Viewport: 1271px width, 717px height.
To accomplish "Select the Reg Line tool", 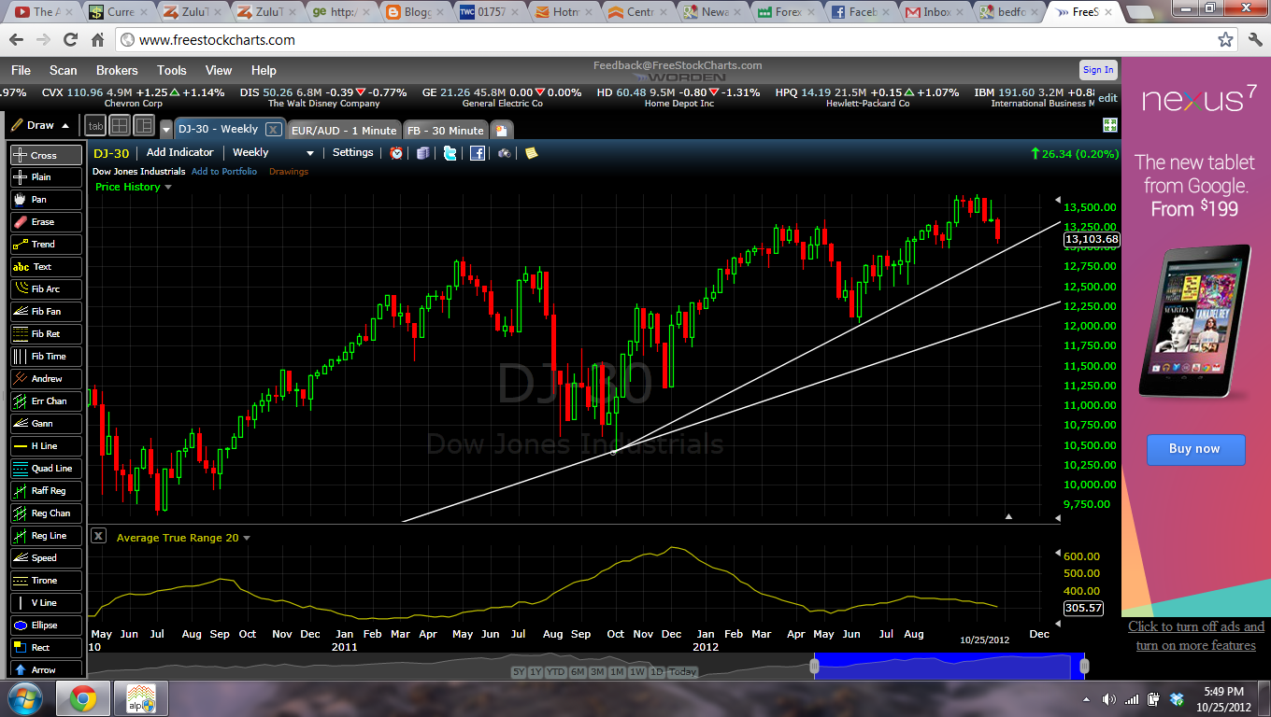I will click(x=46, y=536).
